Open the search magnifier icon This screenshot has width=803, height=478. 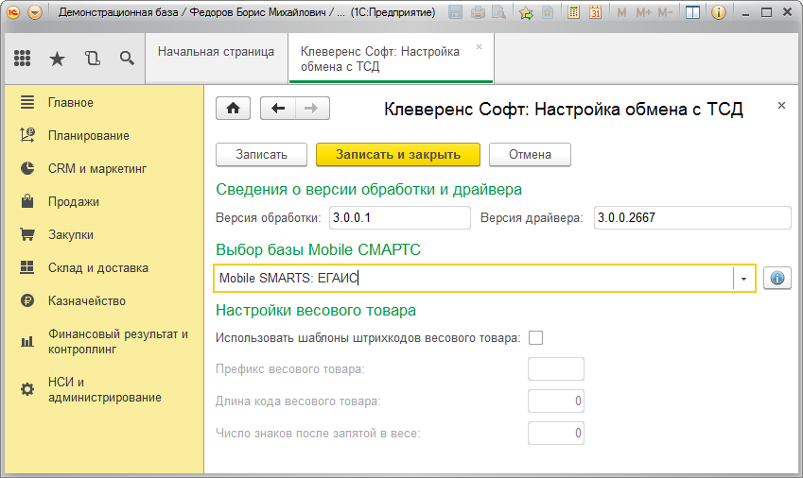coord(127,59)
